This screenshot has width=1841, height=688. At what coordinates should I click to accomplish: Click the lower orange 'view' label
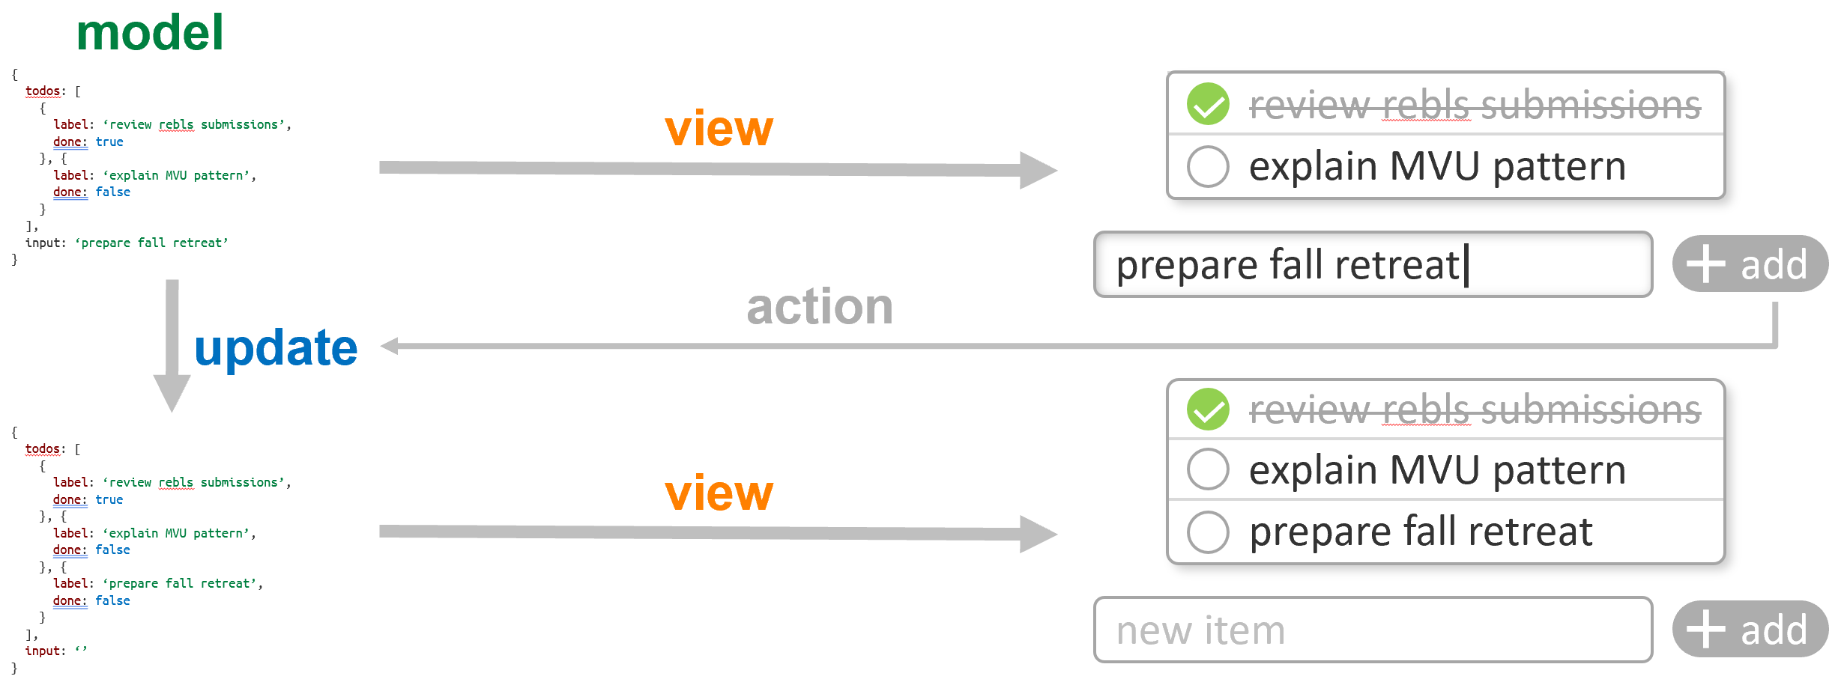(719, 493)
